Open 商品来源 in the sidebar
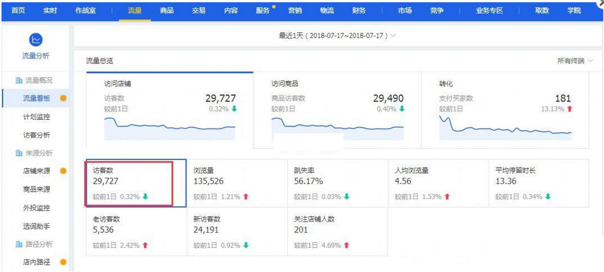Screen dimensions: 604x272 pyautogui.click(x=37, y=189)
